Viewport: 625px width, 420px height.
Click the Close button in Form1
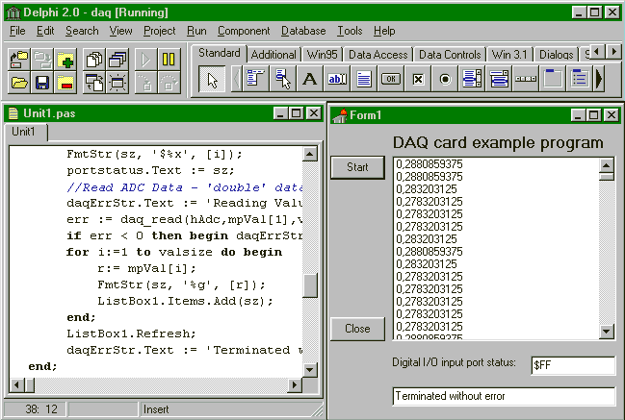point(357,329)
